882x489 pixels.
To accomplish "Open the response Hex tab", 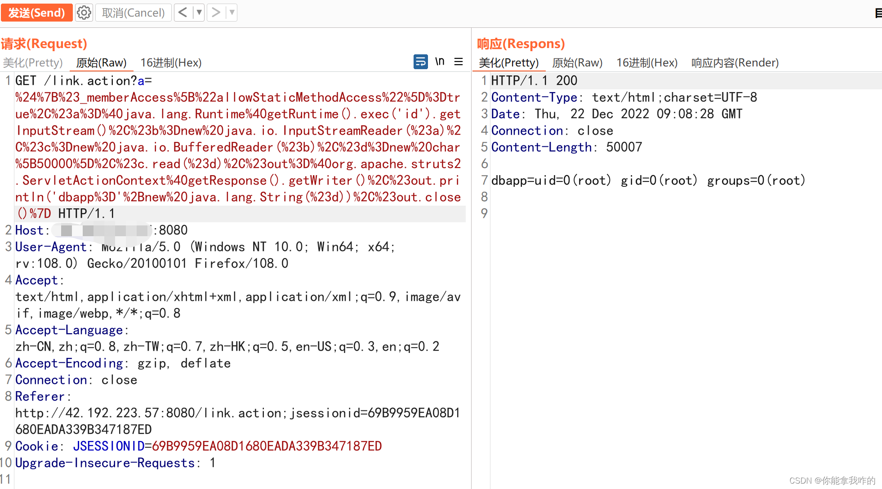I will [646, 62].
